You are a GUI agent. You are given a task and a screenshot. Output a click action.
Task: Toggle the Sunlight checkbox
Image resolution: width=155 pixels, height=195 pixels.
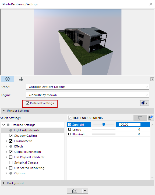(70, 124)
